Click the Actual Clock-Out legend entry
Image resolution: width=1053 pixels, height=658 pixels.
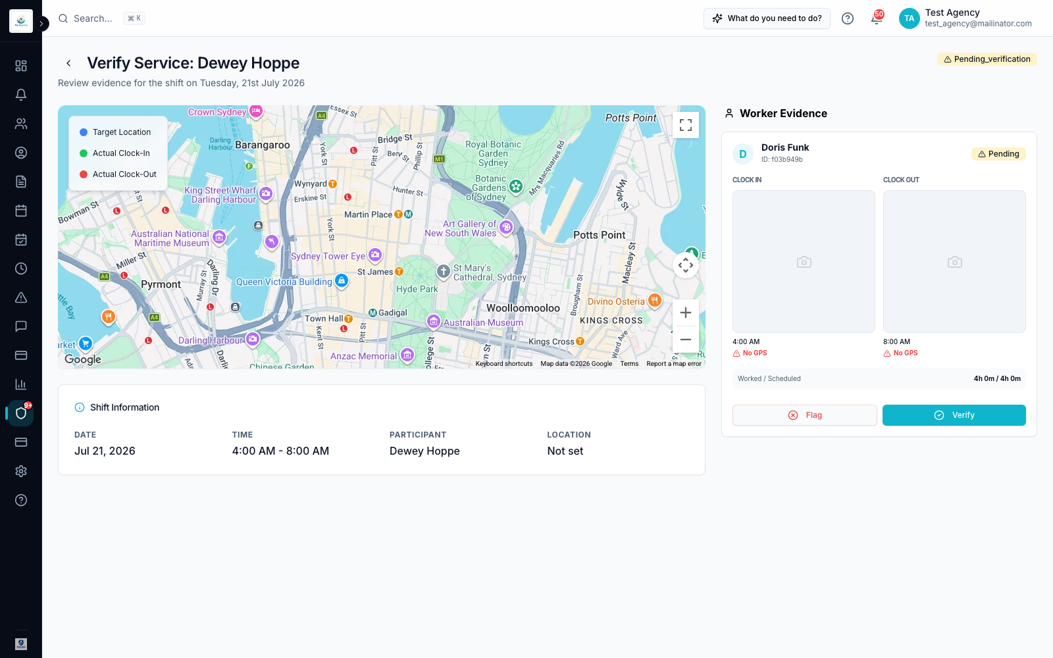click(x=118, y=174)
